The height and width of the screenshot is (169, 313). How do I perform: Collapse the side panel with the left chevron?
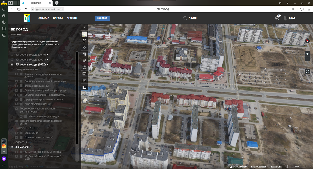pyautogui.click(x=84, y=27)
